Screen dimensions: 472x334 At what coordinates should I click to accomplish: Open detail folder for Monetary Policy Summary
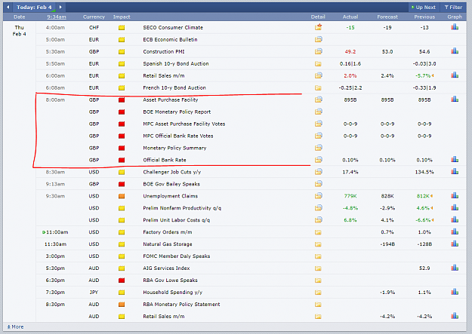(x=318, y=148)
